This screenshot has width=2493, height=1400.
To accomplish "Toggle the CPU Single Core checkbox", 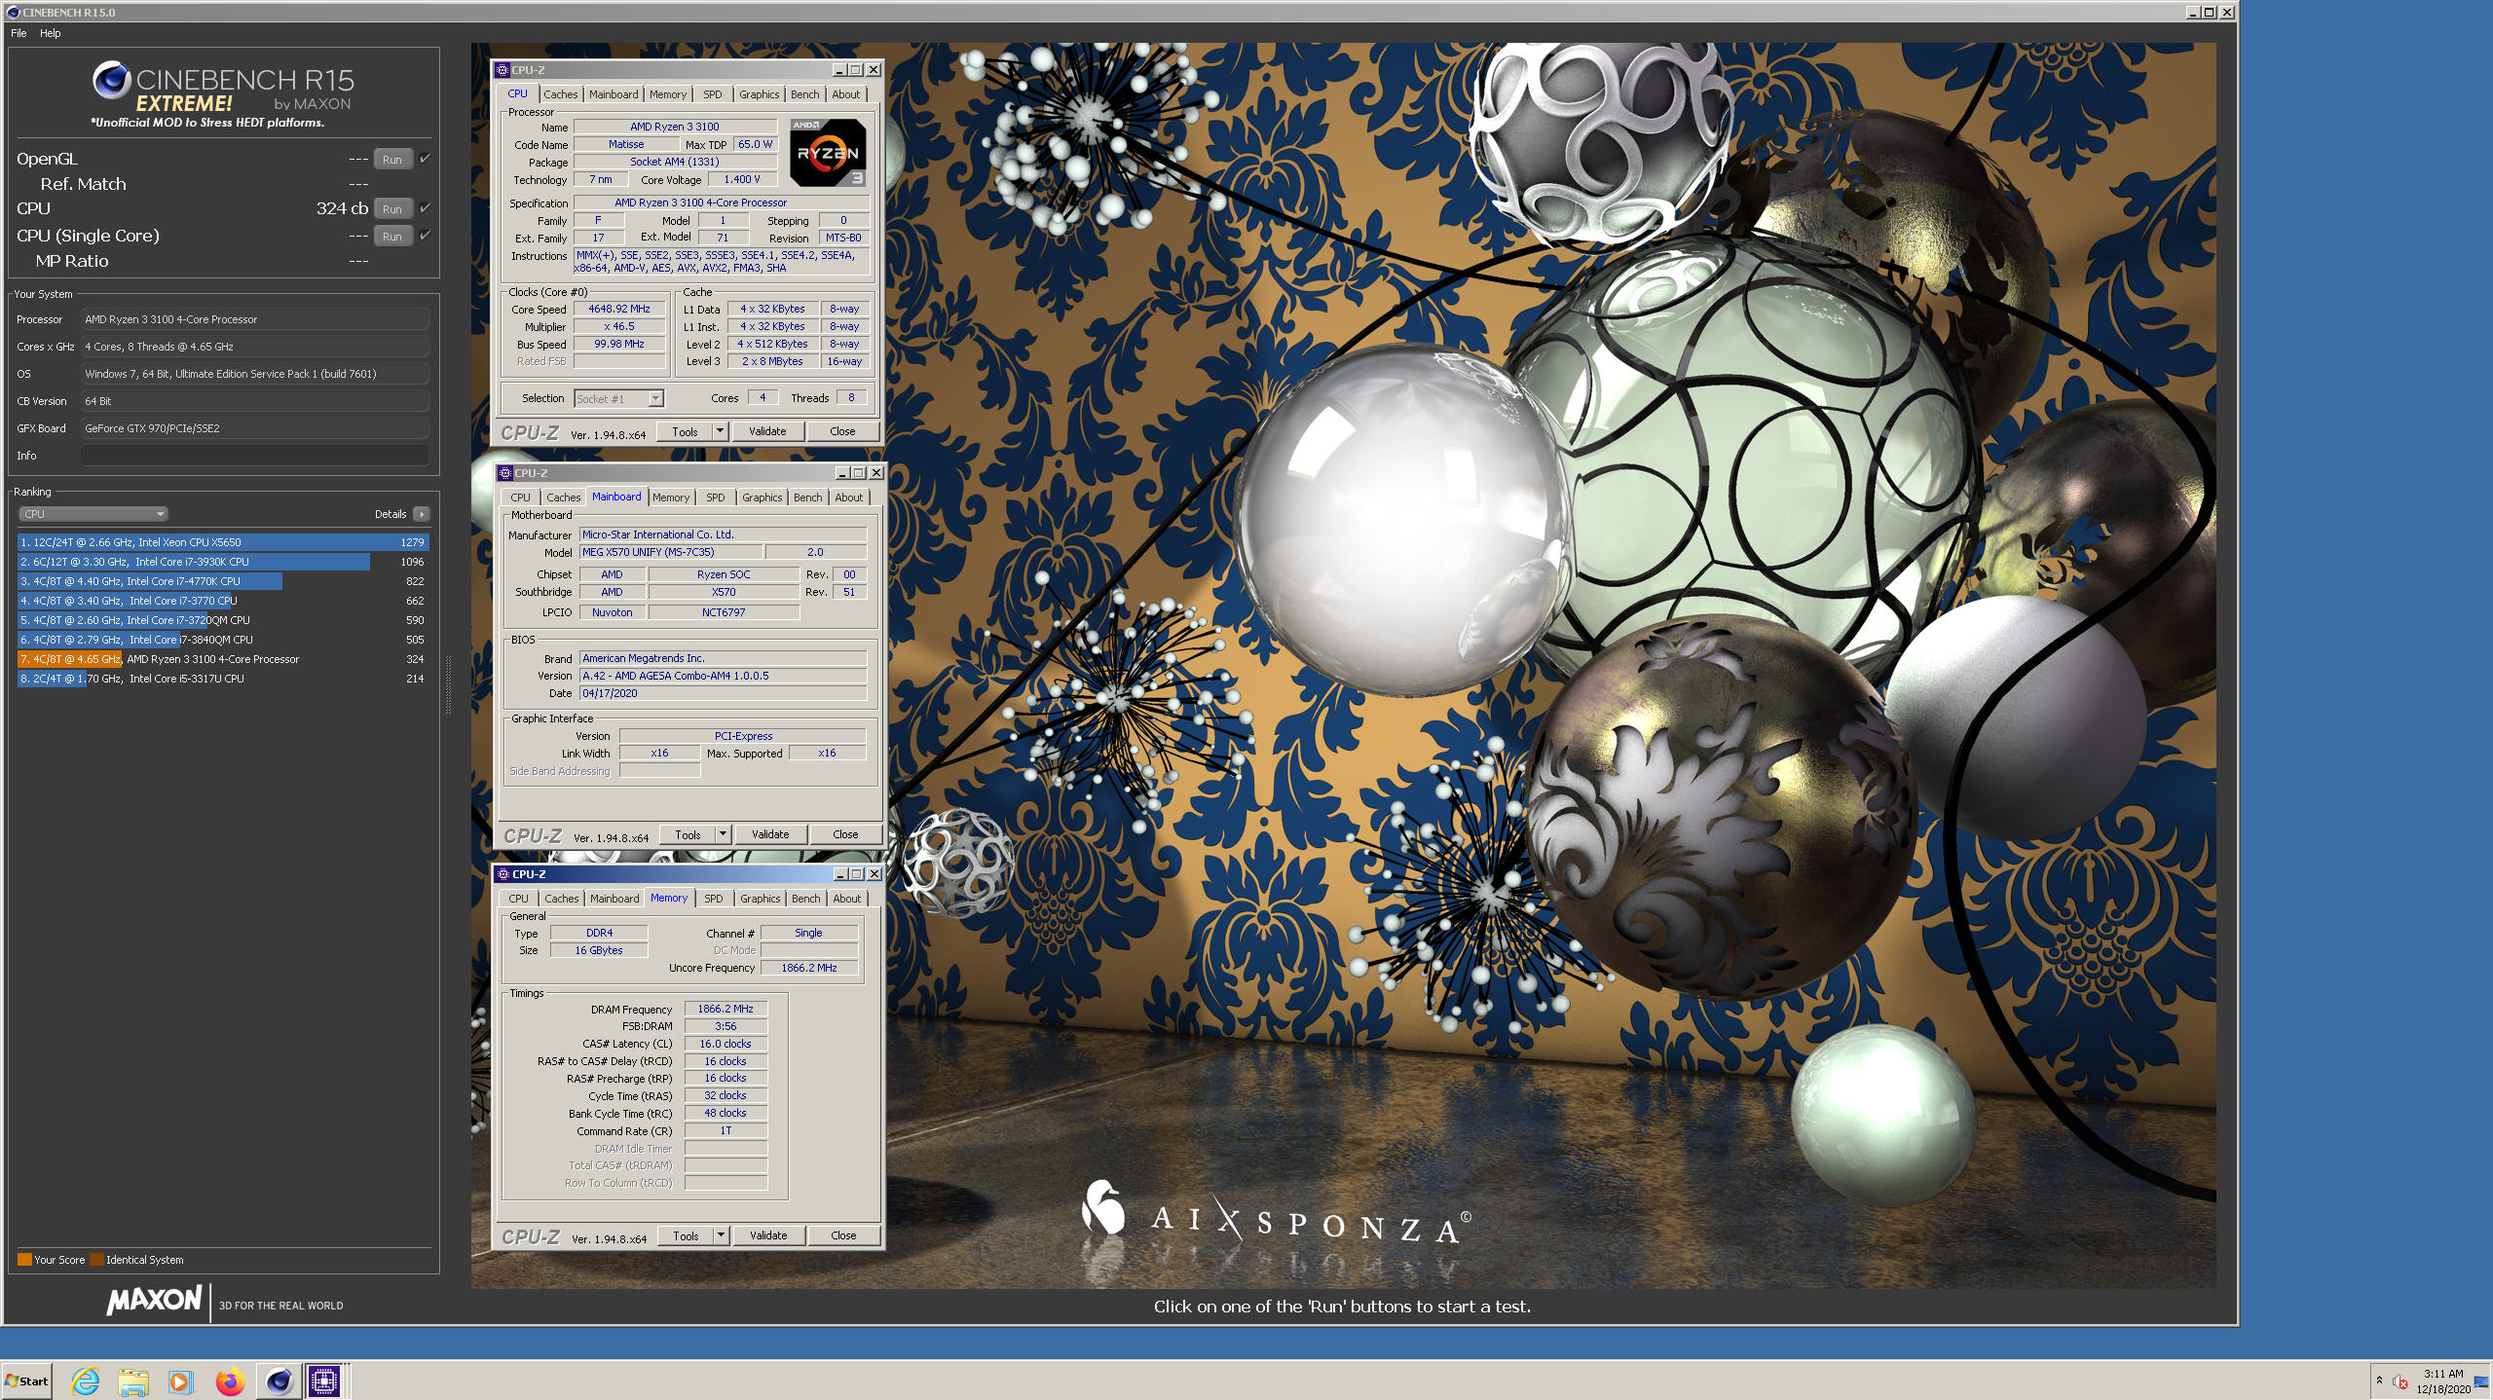I will 425,235.
